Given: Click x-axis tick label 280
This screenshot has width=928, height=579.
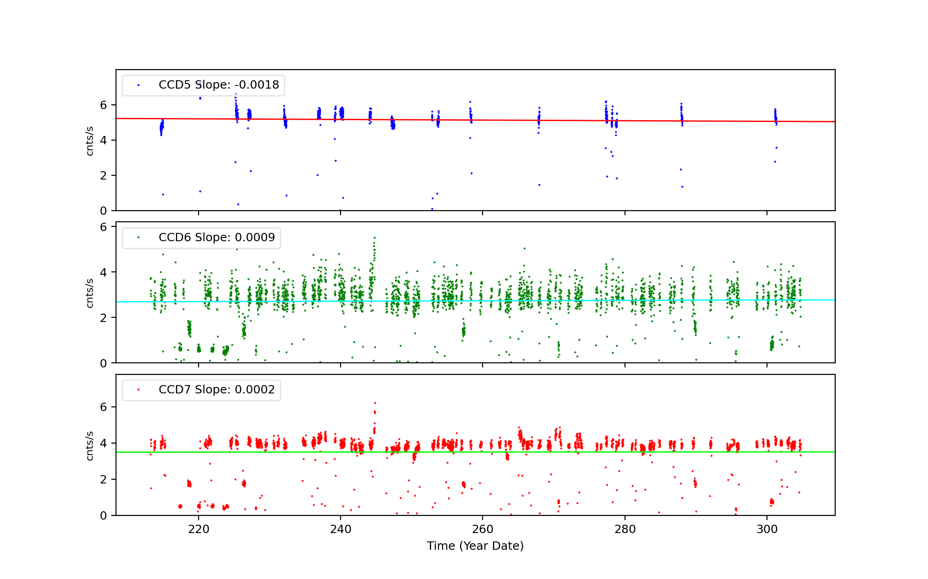Looking at the screenshot, I should [625, 530].
